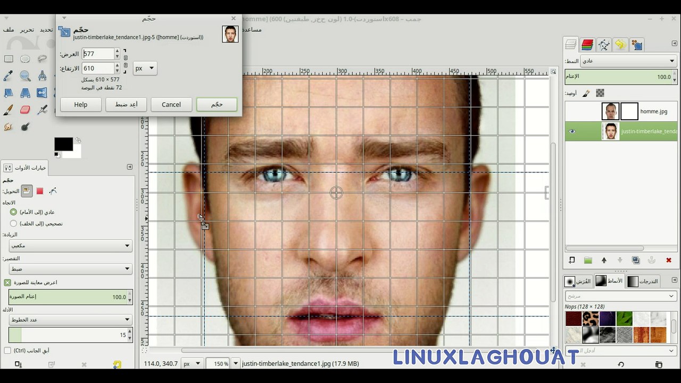
Task: Open tool options panel menu arrow
Action: [x=129, y=167]
